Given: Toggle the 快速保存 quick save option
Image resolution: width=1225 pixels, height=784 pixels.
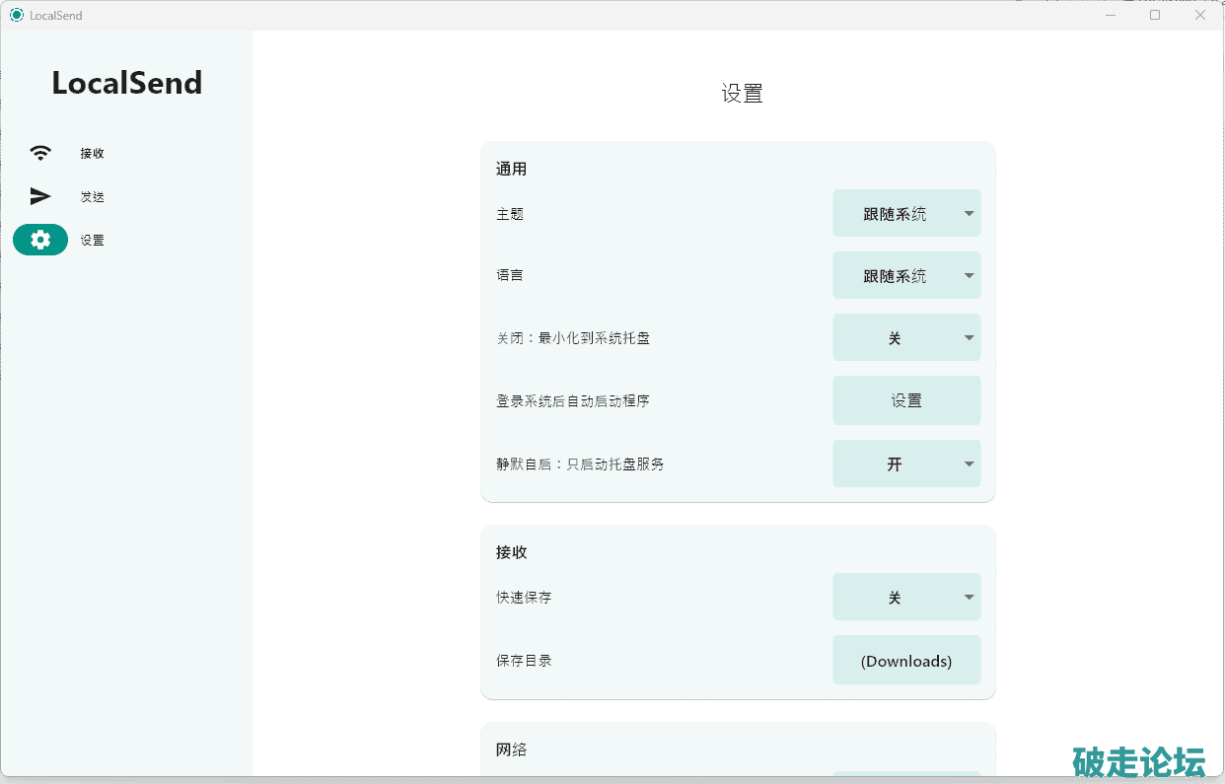Looking at the screenshot, I should click(905, 598).
